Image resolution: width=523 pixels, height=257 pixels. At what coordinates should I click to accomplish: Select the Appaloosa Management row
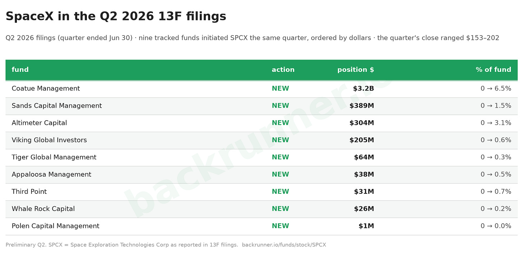[x=261, y=175]
